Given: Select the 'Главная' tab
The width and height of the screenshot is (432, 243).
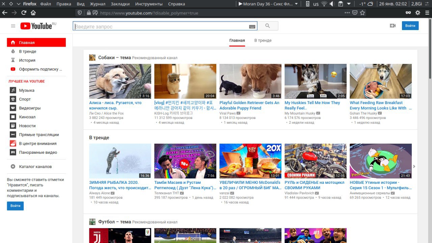Looking at the screenshot, I should (x=237, y=40).
